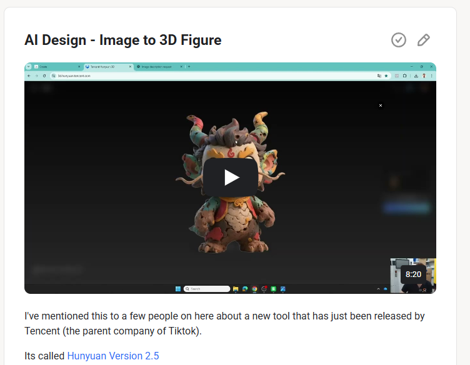This screenshot has width=470, height=365.
Task: Click the 8:20 video duration badge
Action: pos(413,274)
